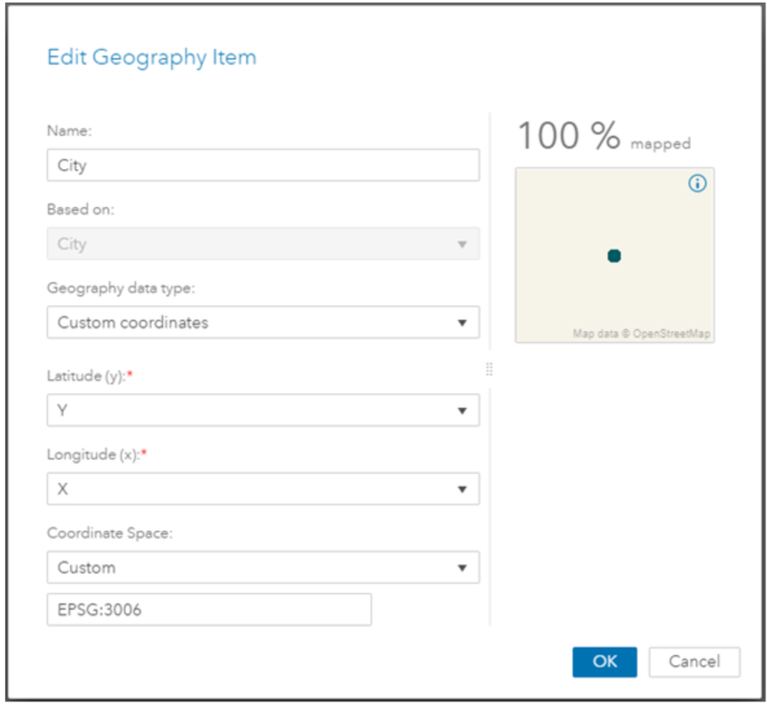Click the Based on dropdown arrow
The height and width of the screenshot is (712, 767).
coord(462,245)
